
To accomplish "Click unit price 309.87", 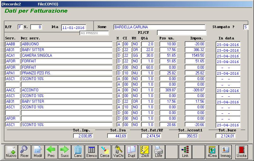I will [x=168, y=90].
